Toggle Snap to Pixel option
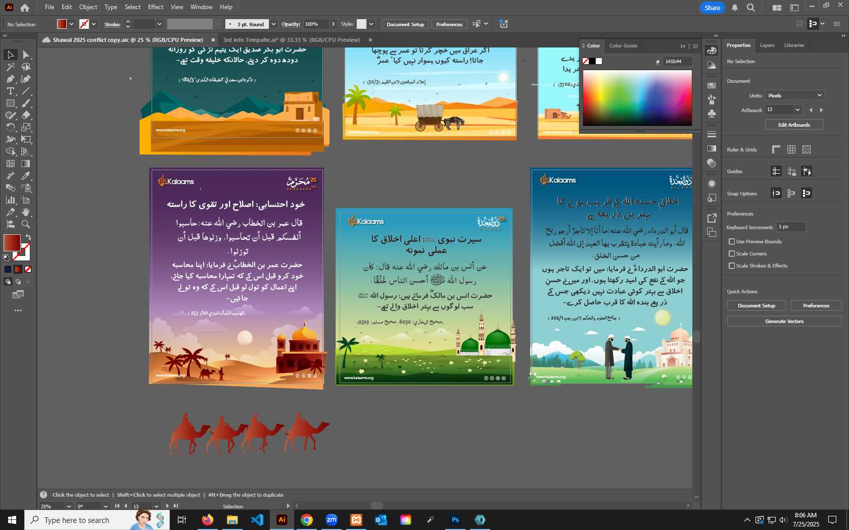 [807, 193]
